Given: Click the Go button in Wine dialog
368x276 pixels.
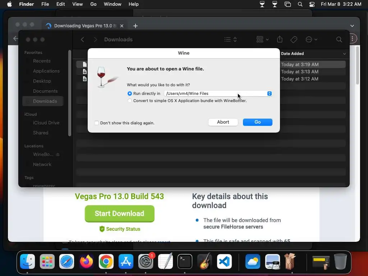Looking at the screenshot, I should 257,122.
